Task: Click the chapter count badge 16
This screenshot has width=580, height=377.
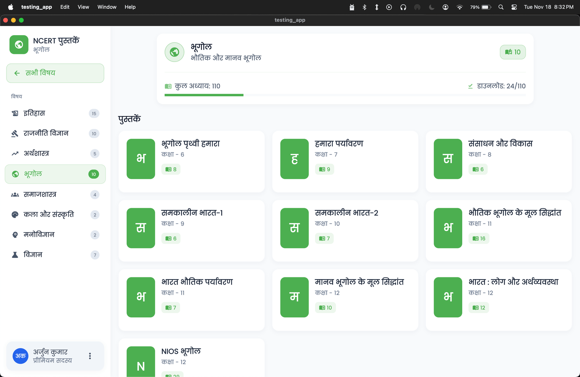Action: [x=479, y=238]
